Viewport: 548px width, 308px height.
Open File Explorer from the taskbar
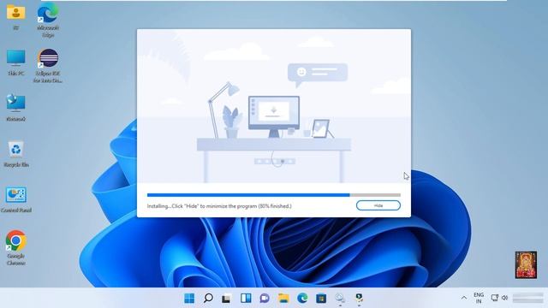(x=283, y=298)
